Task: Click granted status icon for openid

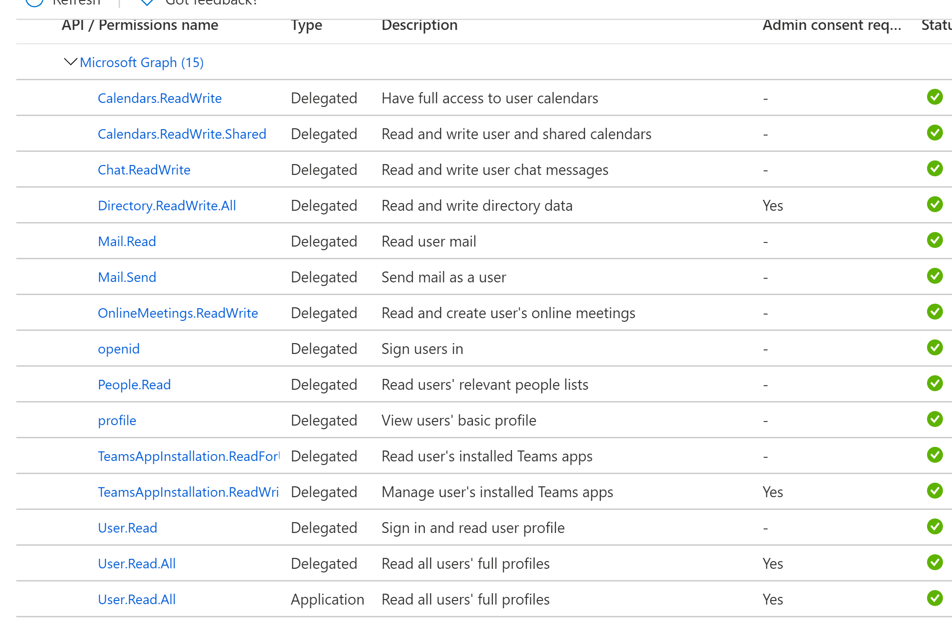Action: click(935, 347)
